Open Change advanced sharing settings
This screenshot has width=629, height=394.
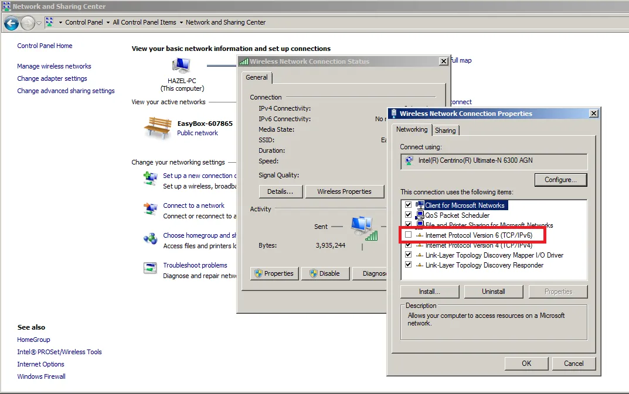(x=66, y=91)
